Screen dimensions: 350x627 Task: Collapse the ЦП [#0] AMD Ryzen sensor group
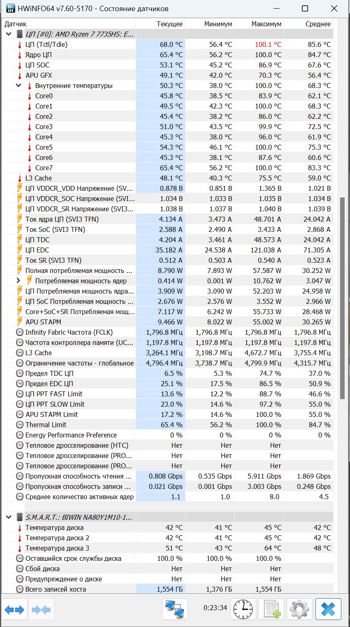coord(9,34)
